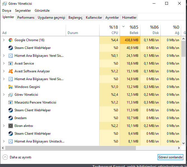Click the Masaüstü Pencere Yöneticisi icon

(x=11, y=102)
